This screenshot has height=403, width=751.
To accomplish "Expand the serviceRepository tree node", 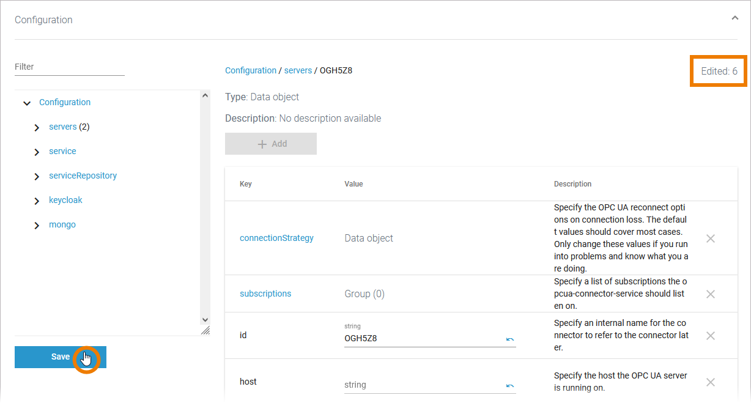I will coord(37,177).
